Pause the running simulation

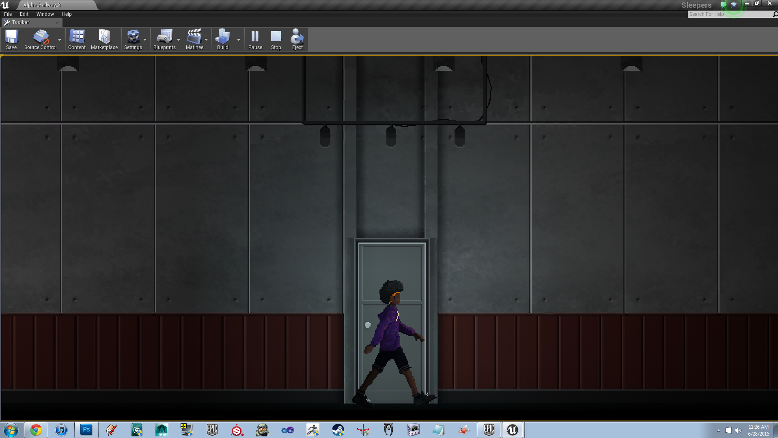(x=255, y=39)
